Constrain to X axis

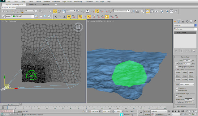click(56, 17)
